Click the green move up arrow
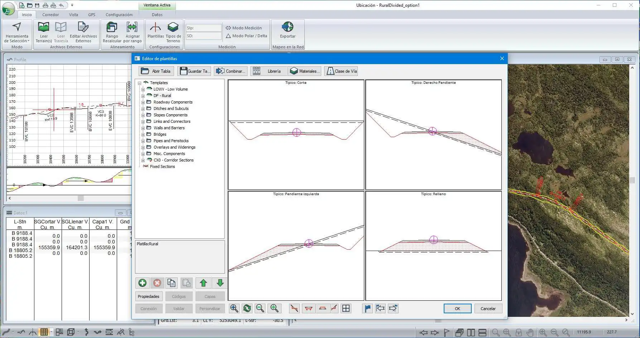 [203, 283]
